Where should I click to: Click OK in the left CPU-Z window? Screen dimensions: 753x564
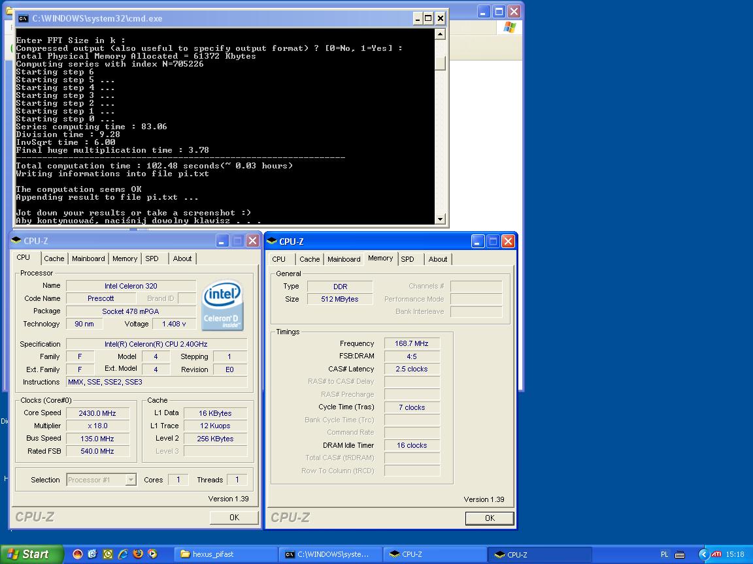(x=235, y=518)
